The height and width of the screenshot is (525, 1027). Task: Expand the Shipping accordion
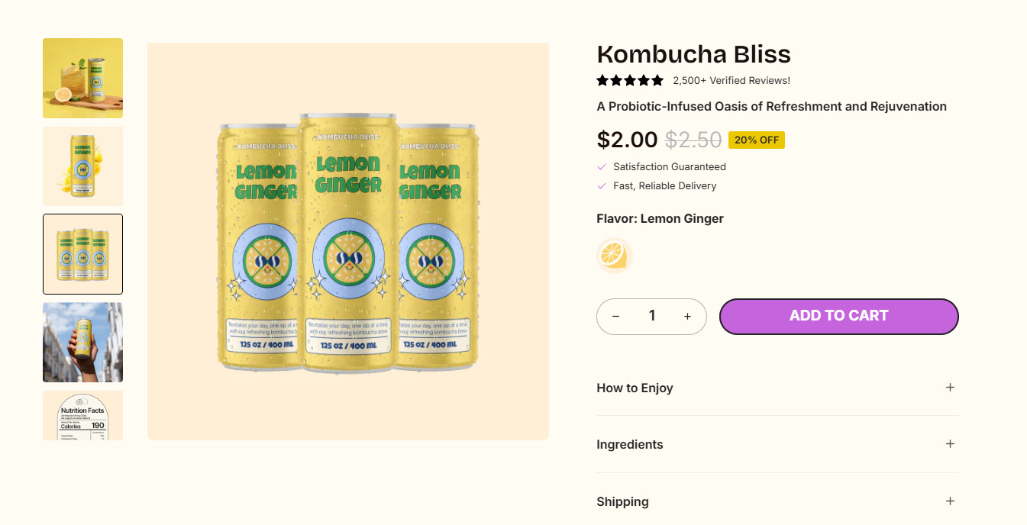(949, 501)
